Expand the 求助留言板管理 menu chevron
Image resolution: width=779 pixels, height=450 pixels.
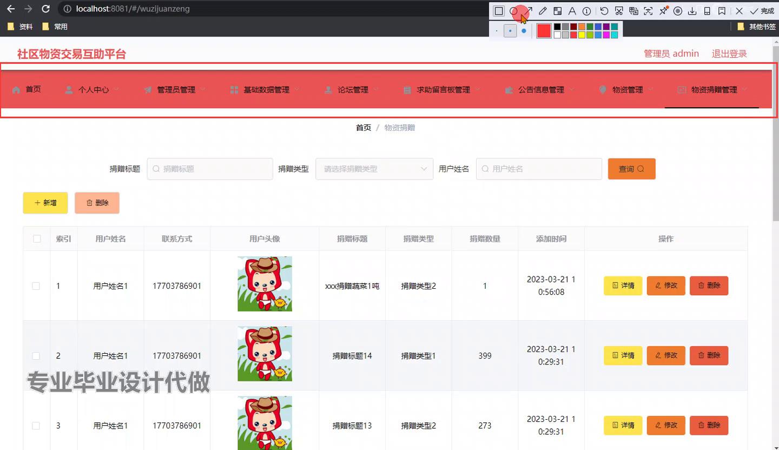[x=478, y=89]
